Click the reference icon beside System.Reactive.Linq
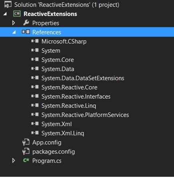The width and height of the screenshot is (174, 178). click(35, 105)
